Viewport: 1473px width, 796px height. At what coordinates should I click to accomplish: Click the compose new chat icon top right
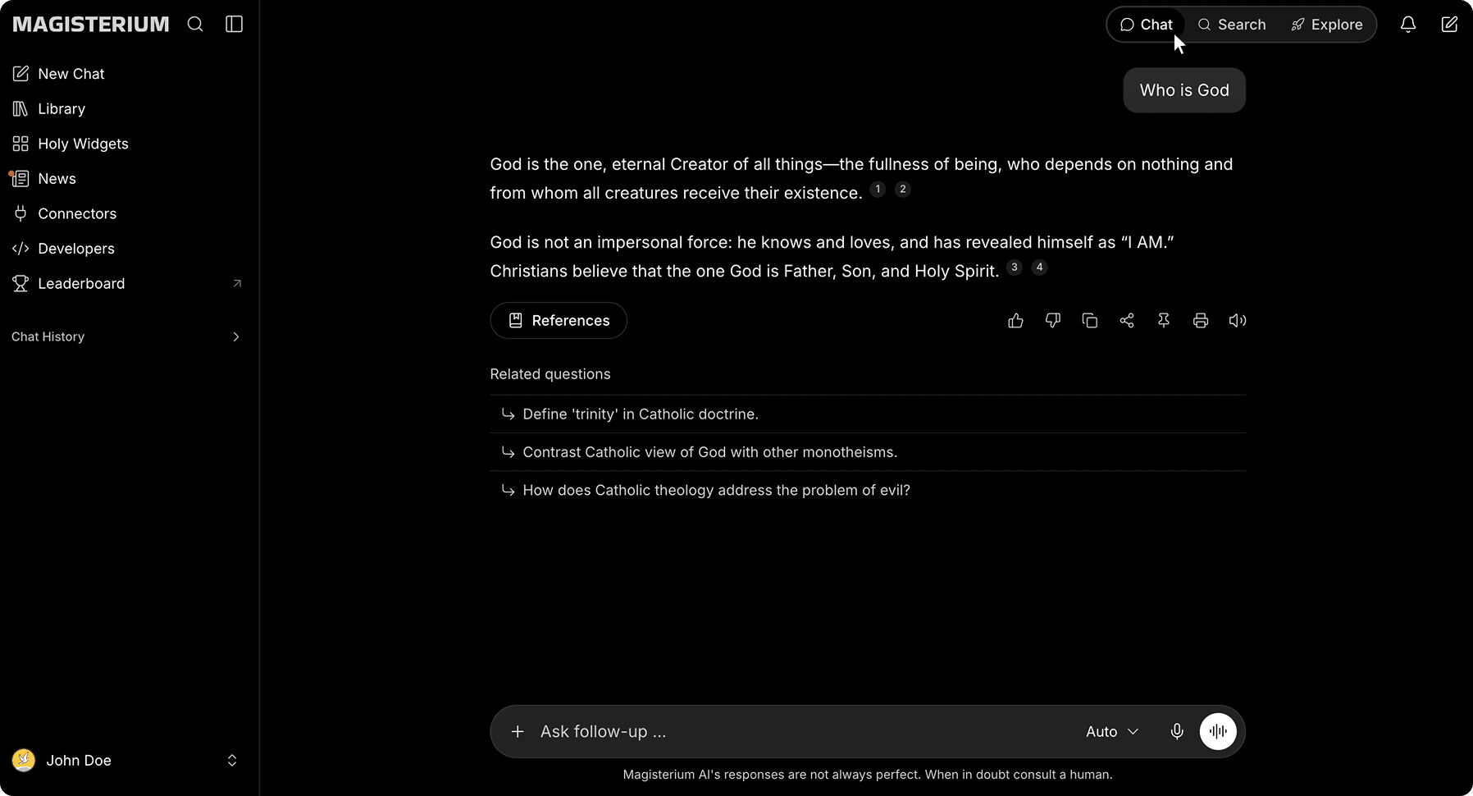coord(1449,25)
